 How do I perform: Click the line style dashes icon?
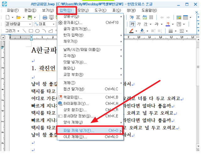click(182, 31)
